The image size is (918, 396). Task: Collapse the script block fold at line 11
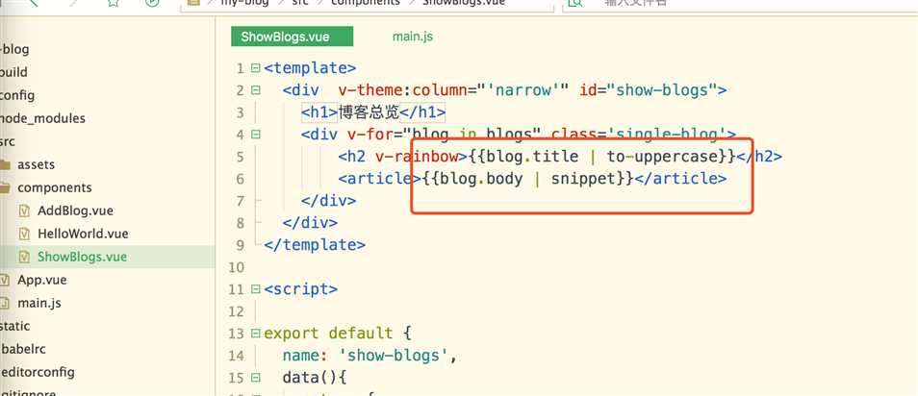pyautogui.click(x=255, y=289)
